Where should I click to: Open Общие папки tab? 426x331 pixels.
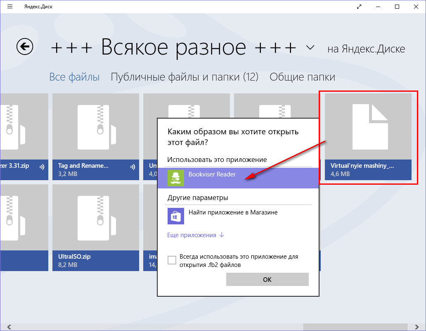point(302,77)
